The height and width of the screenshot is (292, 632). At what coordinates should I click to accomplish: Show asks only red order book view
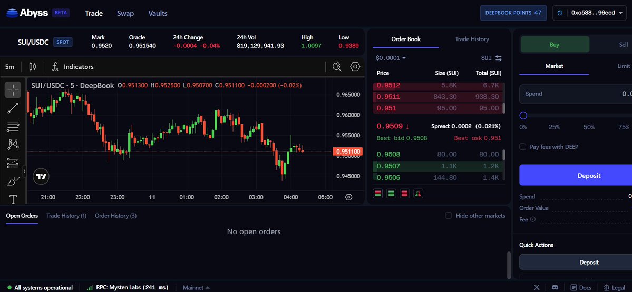[405, 194]
